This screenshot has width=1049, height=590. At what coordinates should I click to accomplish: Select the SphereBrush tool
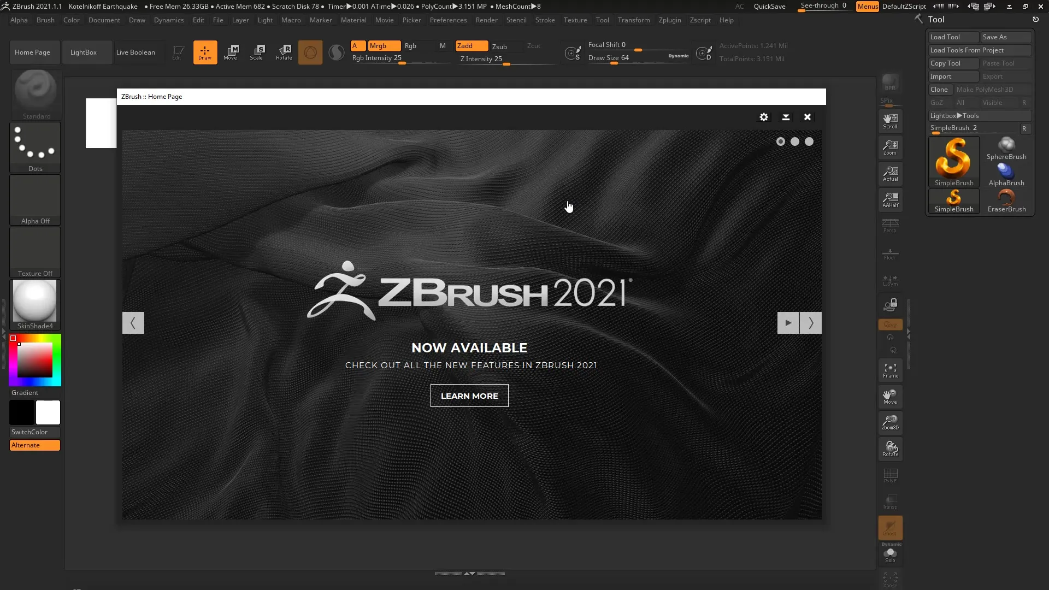(x=1006, y=149)
